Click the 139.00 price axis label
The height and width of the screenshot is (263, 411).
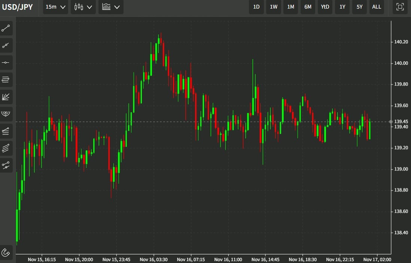(x=401, y=169)
